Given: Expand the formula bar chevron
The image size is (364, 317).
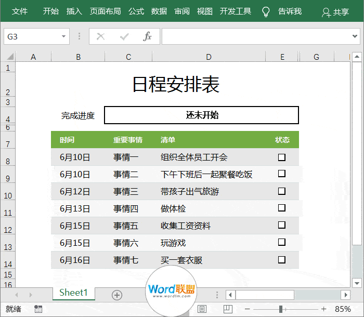Looking at the screenshot, I should (355, 36).
